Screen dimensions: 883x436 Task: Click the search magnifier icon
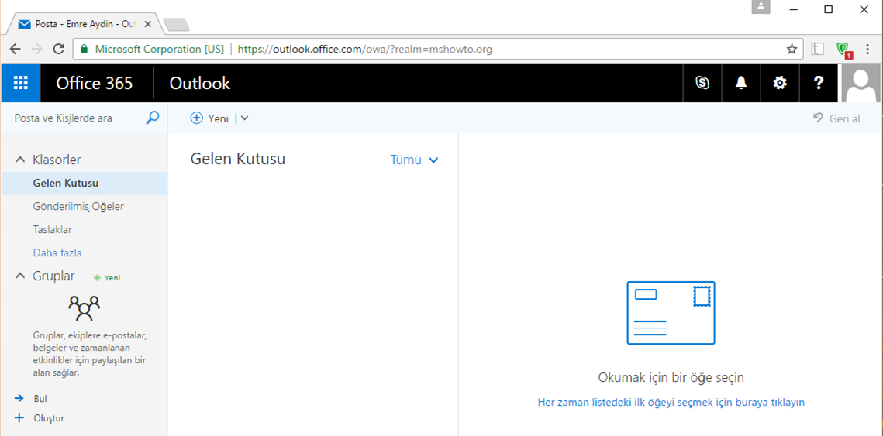(x=152, y=118)
